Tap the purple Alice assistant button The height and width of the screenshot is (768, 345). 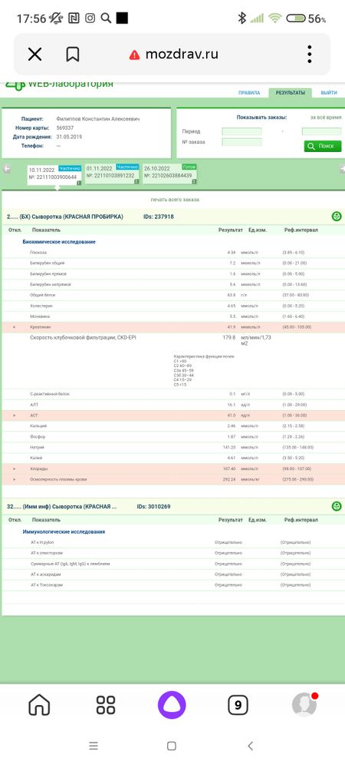pos(172,705)
